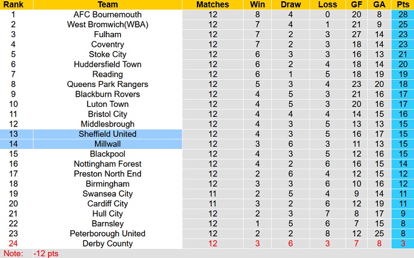Open Derby County team entry
414x258 pixels.
coord(107,244)
